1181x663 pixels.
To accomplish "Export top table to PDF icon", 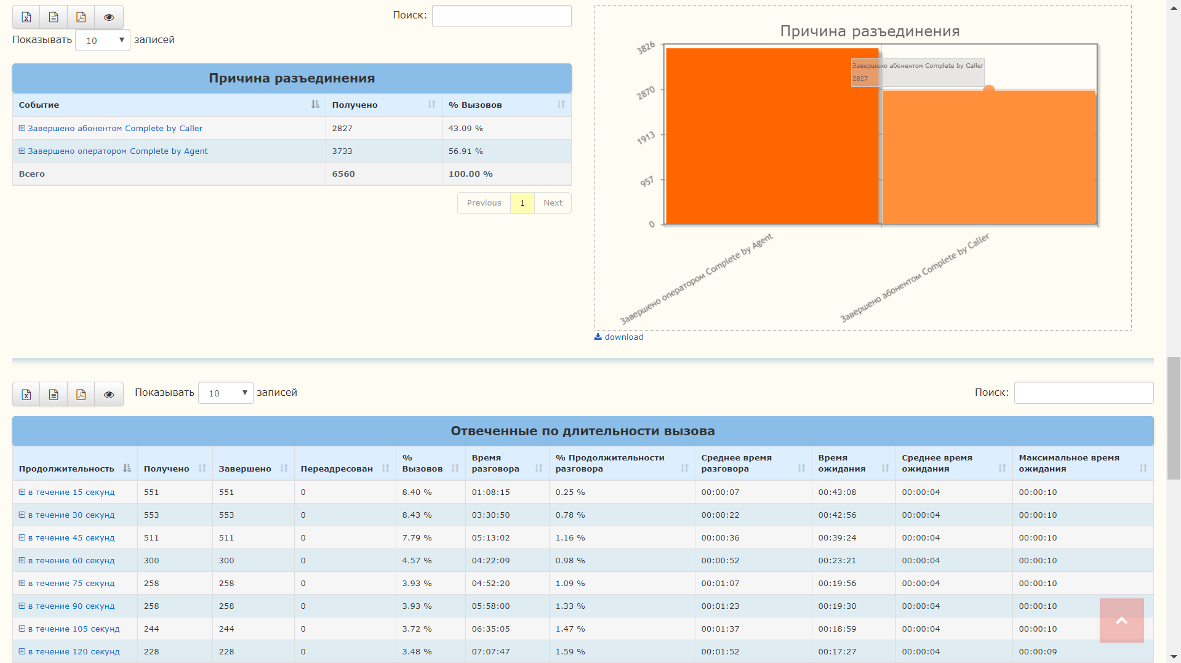I will (x=81, y=17).
